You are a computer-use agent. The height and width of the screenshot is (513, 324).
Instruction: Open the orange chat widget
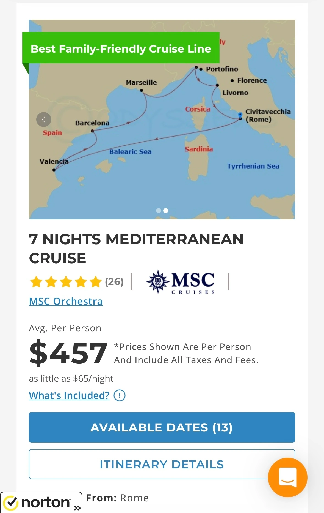click(287, 477)
